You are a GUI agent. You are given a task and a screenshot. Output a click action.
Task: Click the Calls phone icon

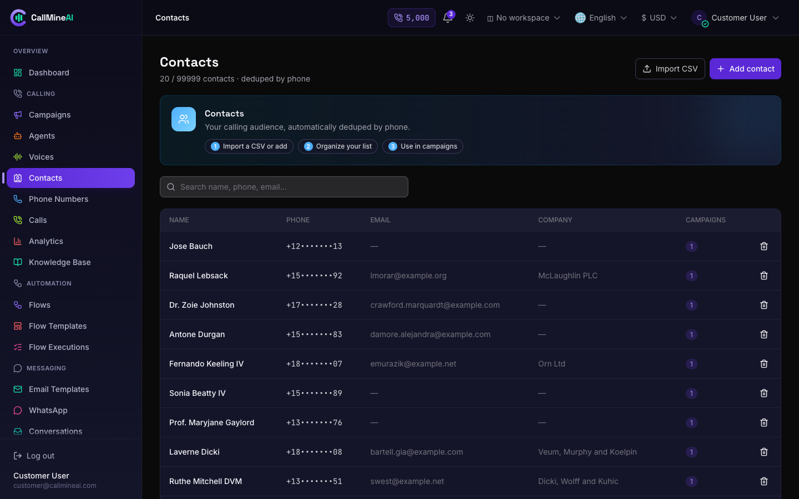(18, 220)
